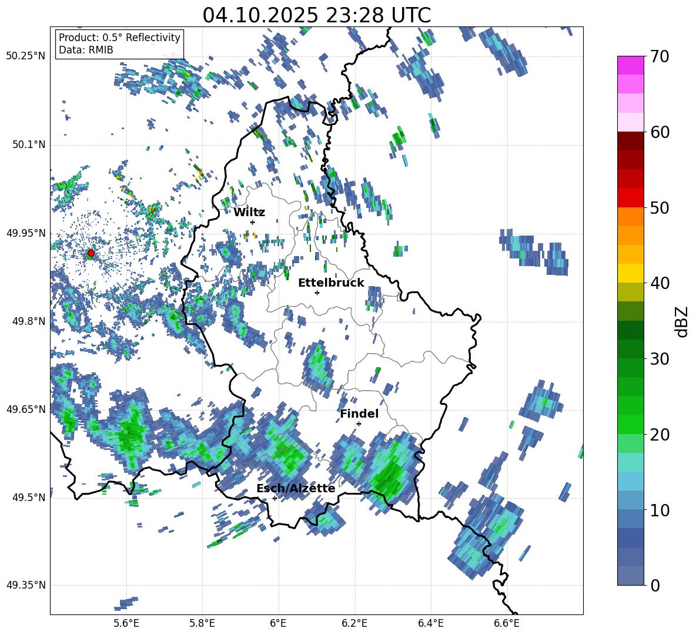
Task: Click the 20 label on colorbar
Action: 659,435
